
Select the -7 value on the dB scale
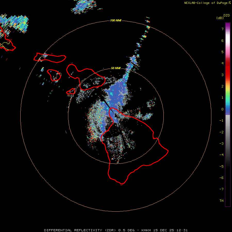[221, 189]
